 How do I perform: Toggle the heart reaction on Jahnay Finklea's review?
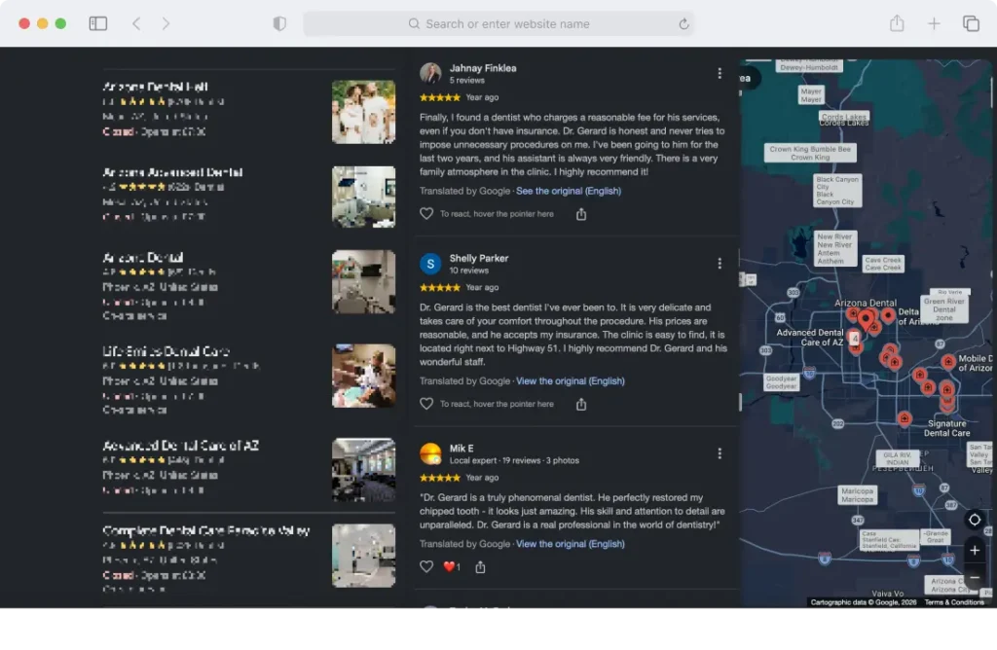[x=426, y=213]
